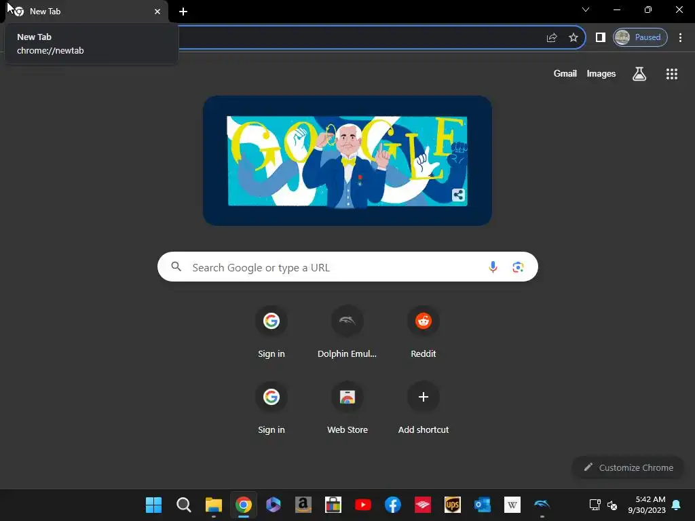Launch Copilot-style app icon on taskbar

tap(273, 505)
